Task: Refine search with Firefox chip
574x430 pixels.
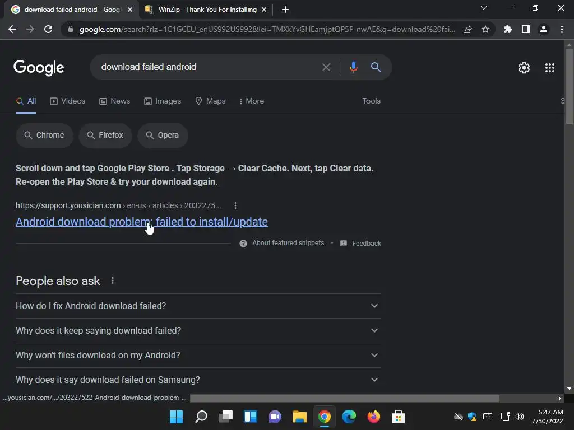Action: coord(105,135)
